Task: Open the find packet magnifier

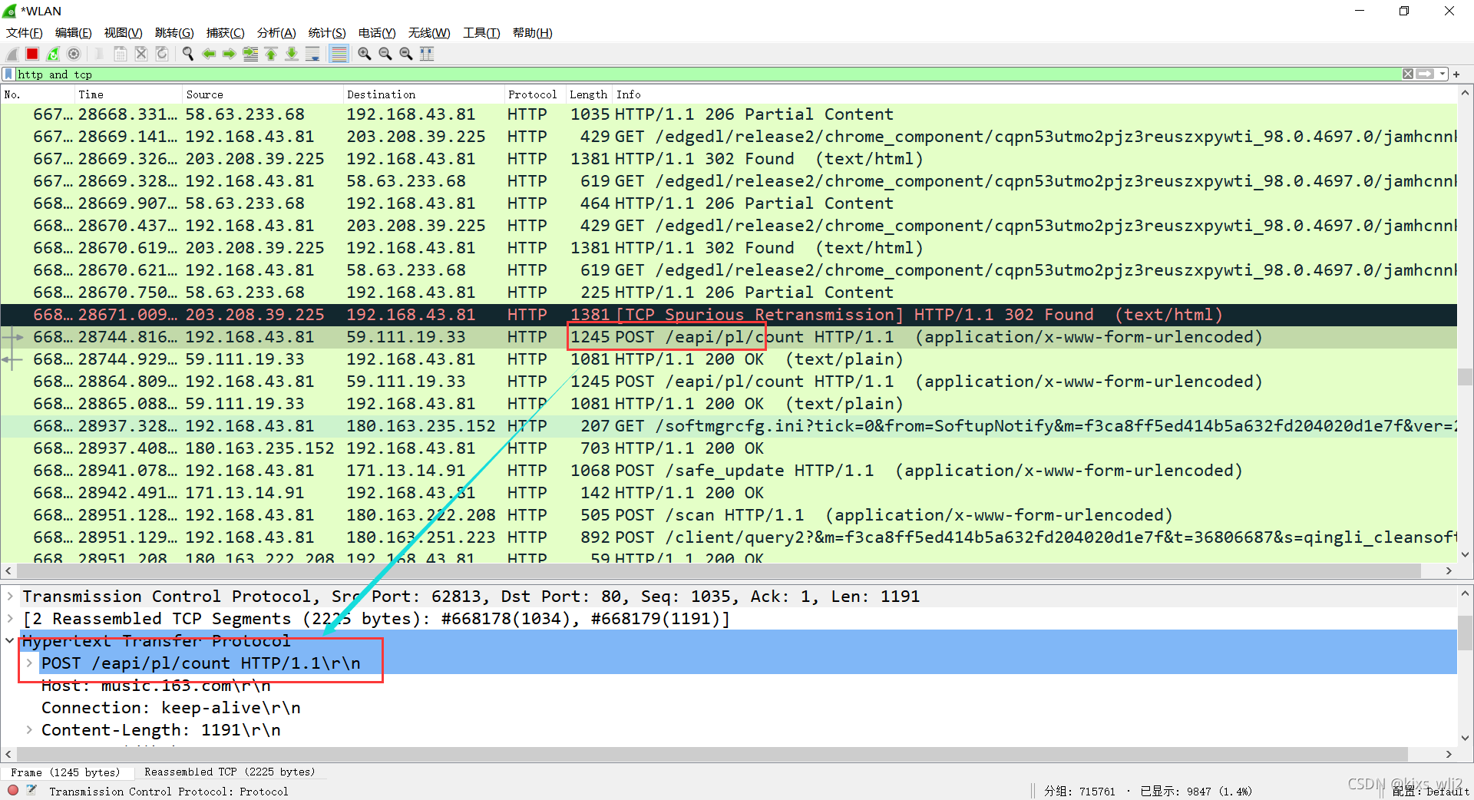Action: [188, 54]
